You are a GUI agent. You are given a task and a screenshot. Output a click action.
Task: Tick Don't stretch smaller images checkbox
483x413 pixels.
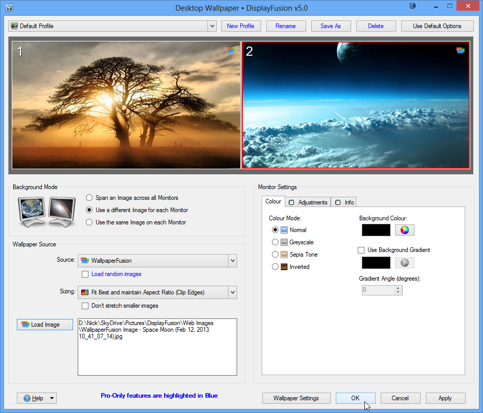[85, 306]
